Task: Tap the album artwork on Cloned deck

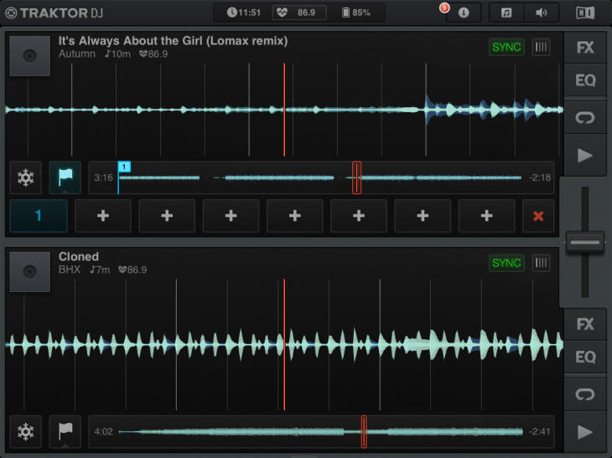Action: [29, 271]
